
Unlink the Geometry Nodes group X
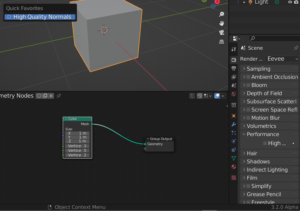pyautogui.click(x=51, y=96)
